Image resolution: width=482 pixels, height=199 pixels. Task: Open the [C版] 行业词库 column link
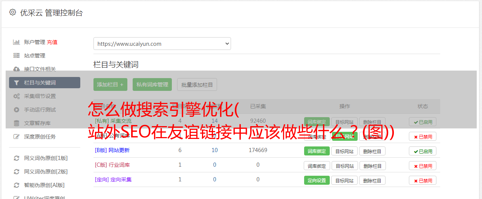(x=112, y=165)
